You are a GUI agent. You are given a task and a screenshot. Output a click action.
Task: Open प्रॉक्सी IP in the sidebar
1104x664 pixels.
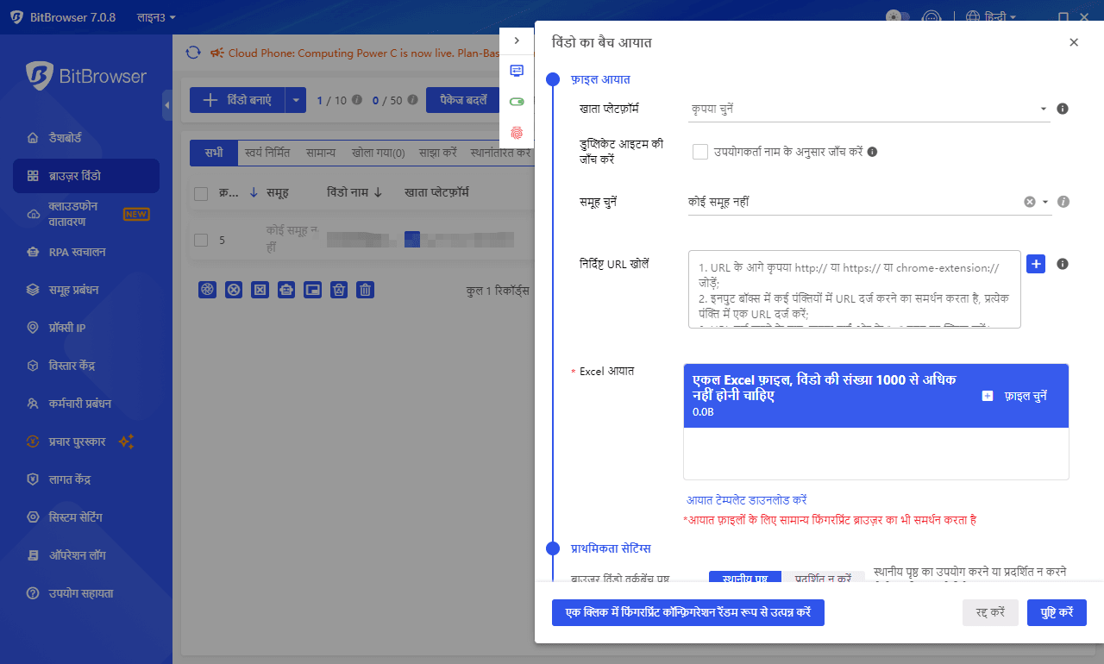tap(79, 328)
